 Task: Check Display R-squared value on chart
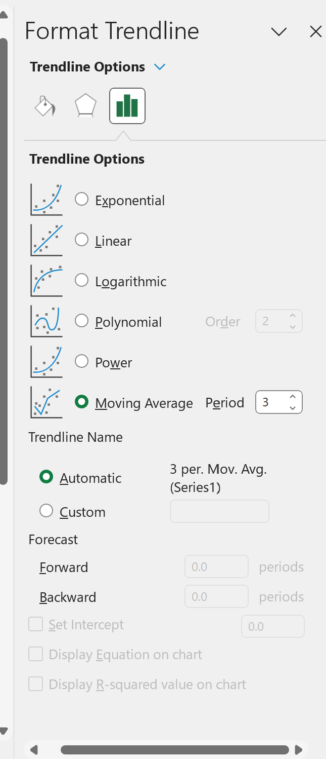click(35, 684)
